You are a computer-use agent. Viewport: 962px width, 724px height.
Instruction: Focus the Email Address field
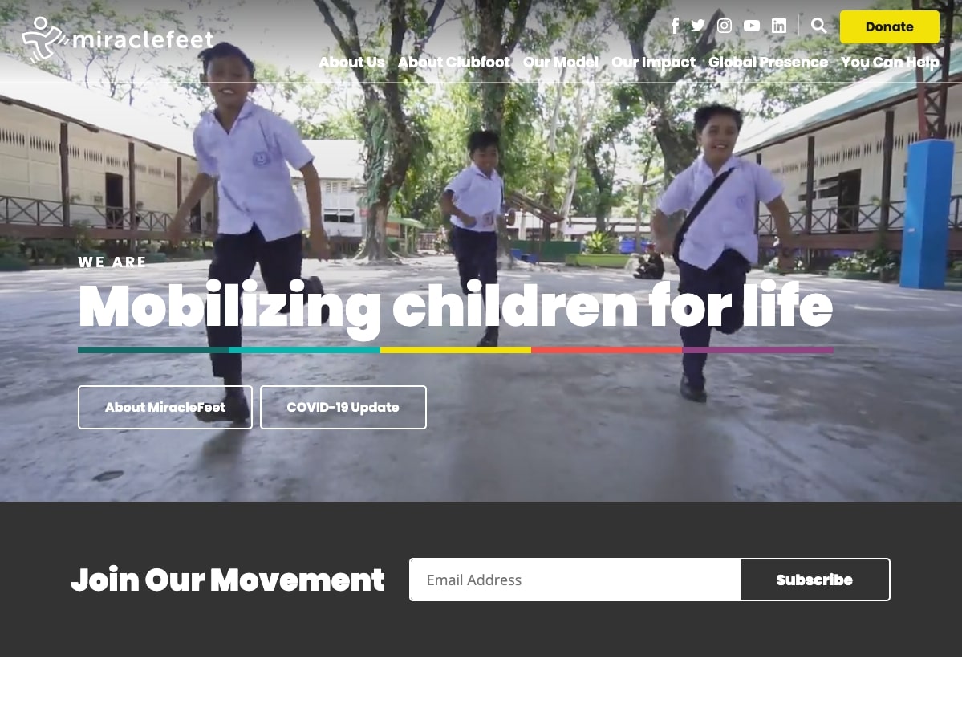click(574, 580)
